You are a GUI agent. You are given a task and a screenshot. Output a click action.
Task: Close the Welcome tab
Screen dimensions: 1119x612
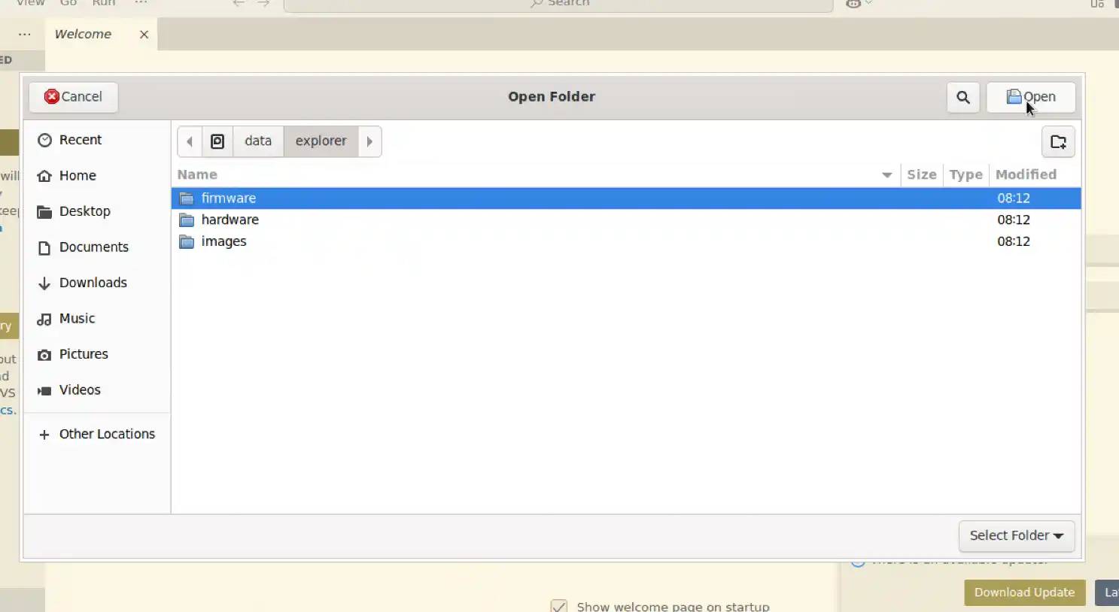tap(144, 35)
